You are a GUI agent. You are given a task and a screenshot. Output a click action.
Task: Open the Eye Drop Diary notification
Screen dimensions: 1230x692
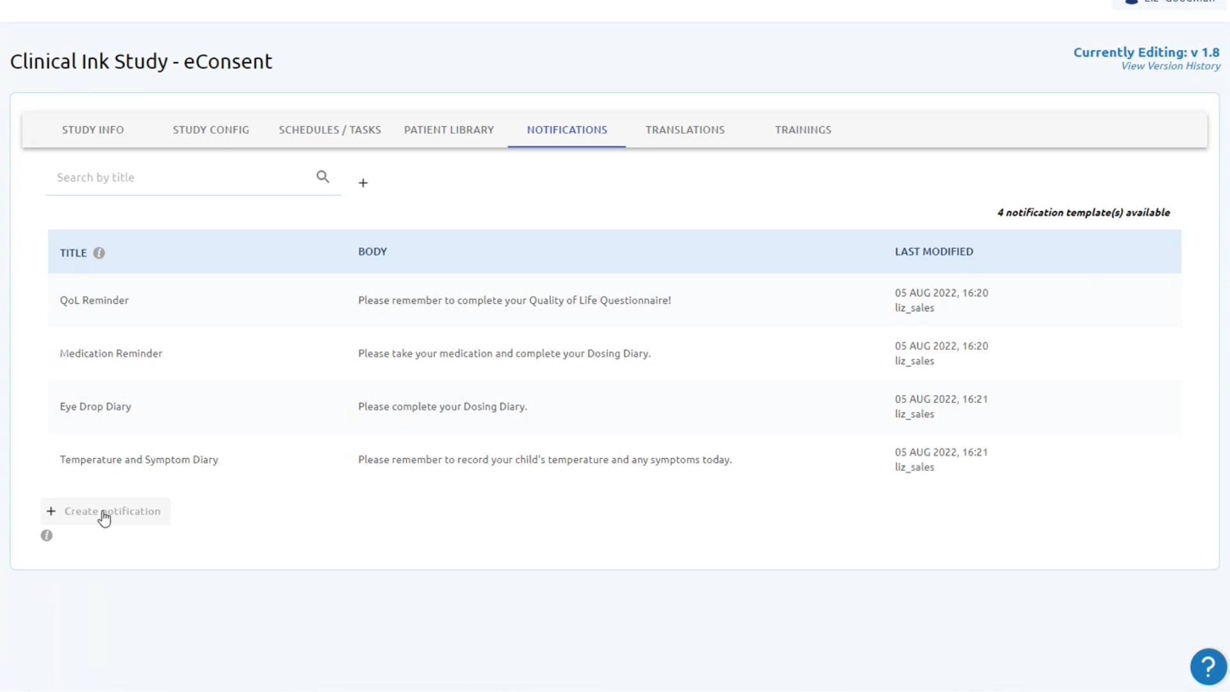614,407
